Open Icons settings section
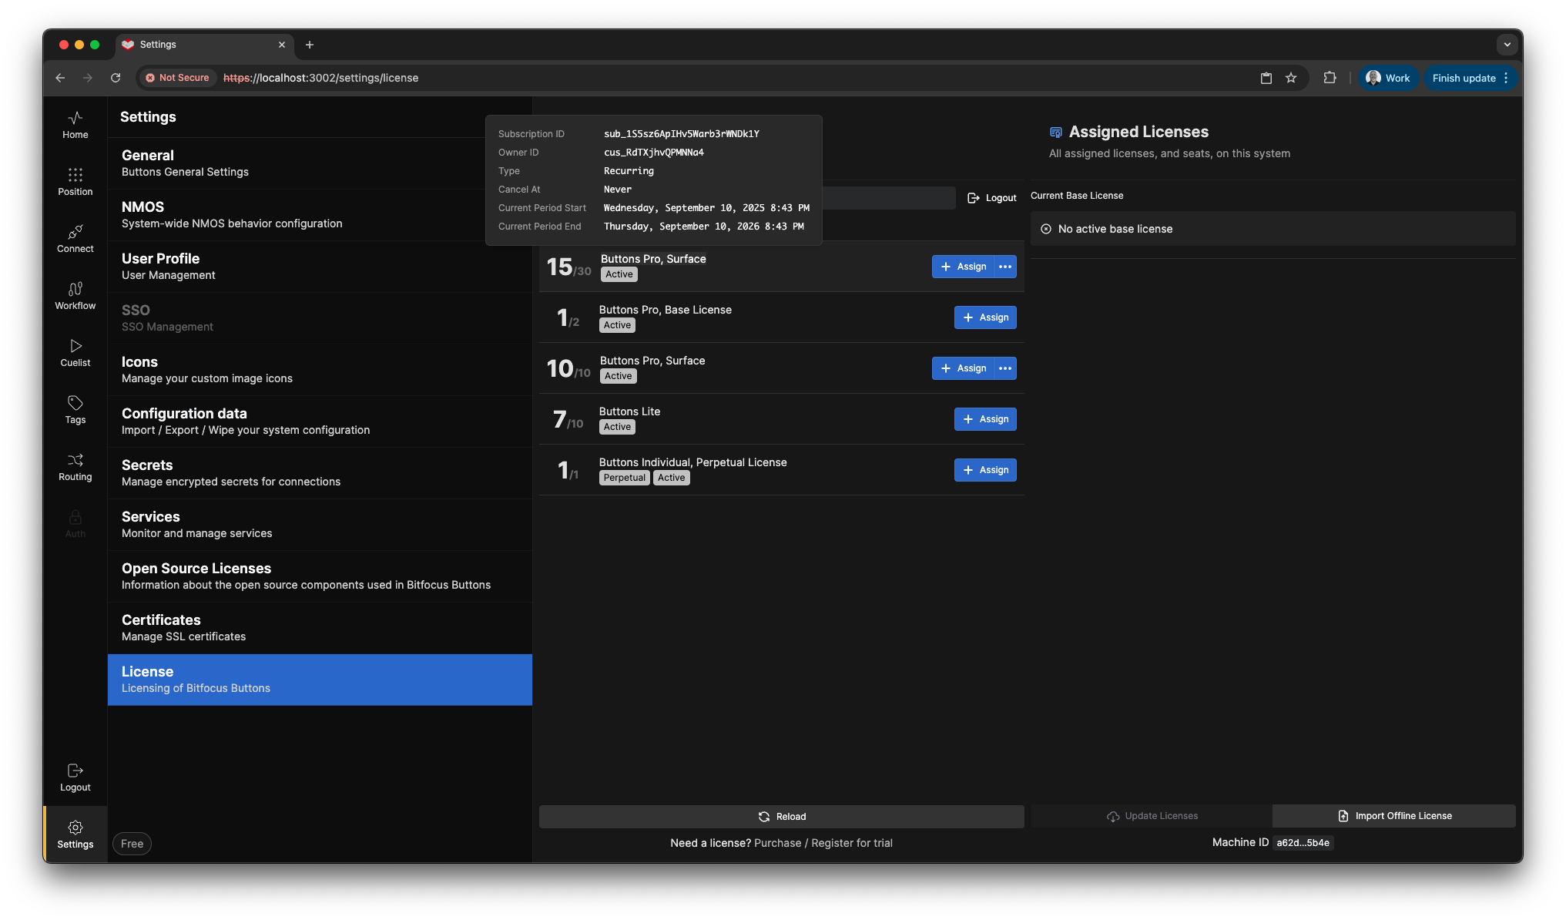 tap(320, 370)
